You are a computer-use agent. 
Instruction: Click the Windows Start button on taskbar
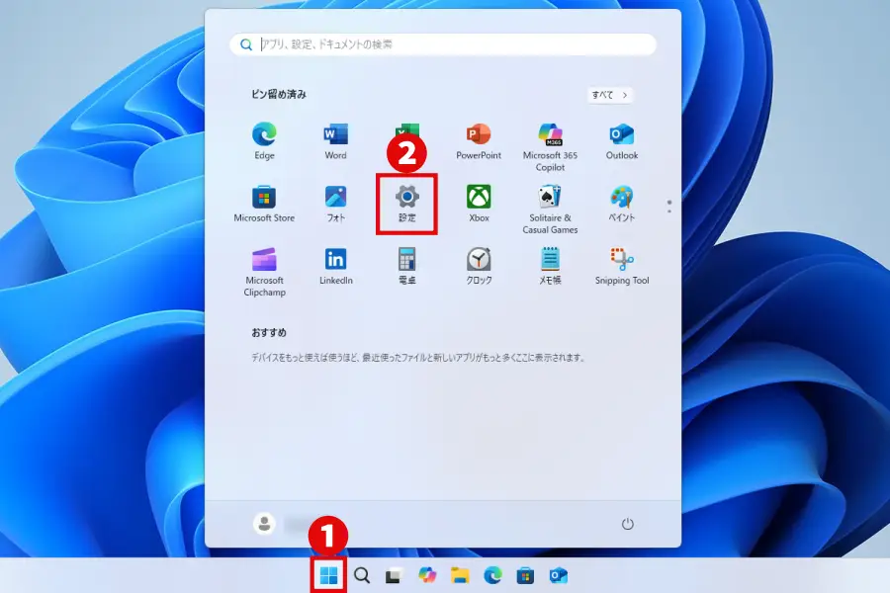pos(329,575)
